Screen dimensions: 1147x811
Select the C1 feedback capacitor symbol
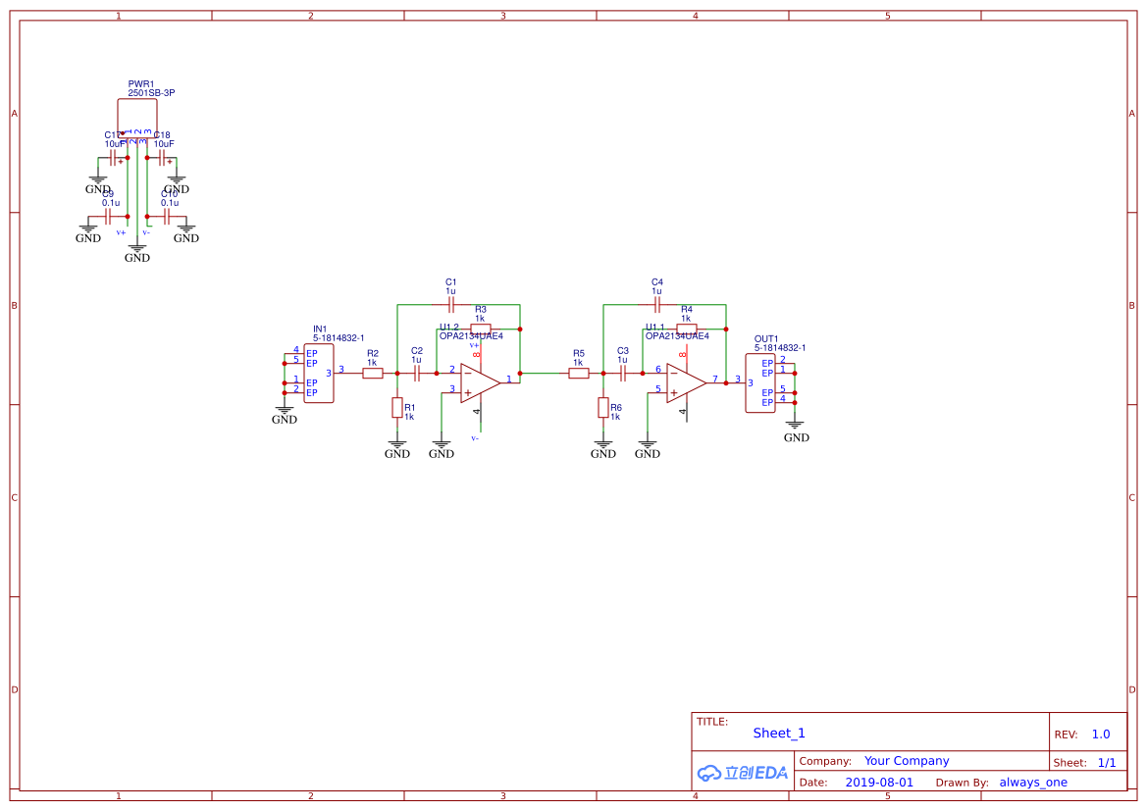tap(450, 304)
